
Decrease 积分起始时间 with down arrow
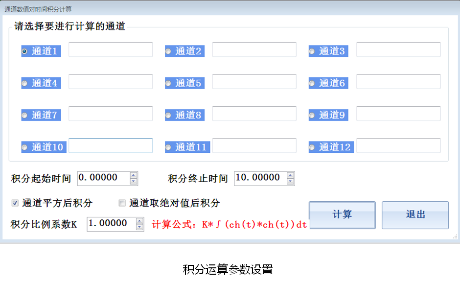click(x=134, y=181)
